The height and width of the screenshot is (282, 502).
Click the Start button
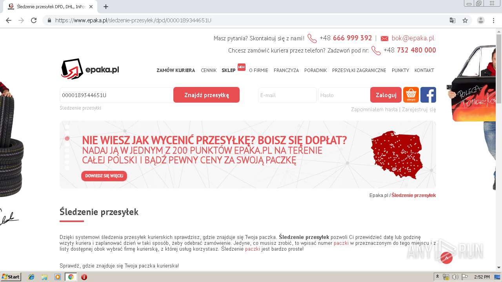click(11, 277)
